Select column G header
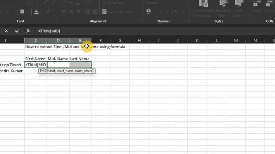 [x=120, y=41]
